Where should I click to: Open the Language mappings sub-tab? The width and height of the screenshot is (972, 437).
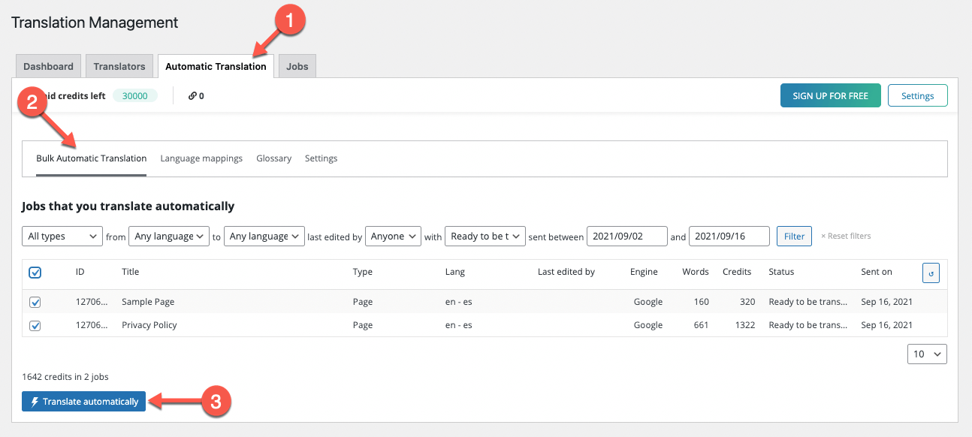(201, 158)
